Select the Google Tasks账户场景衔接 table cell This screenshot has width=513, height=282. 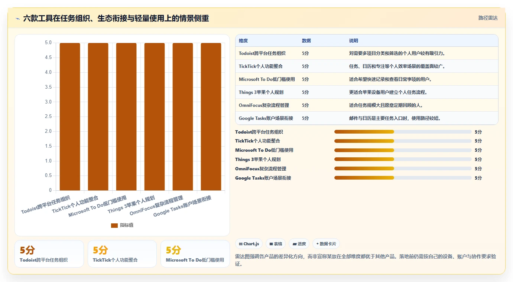coord(266,118)
